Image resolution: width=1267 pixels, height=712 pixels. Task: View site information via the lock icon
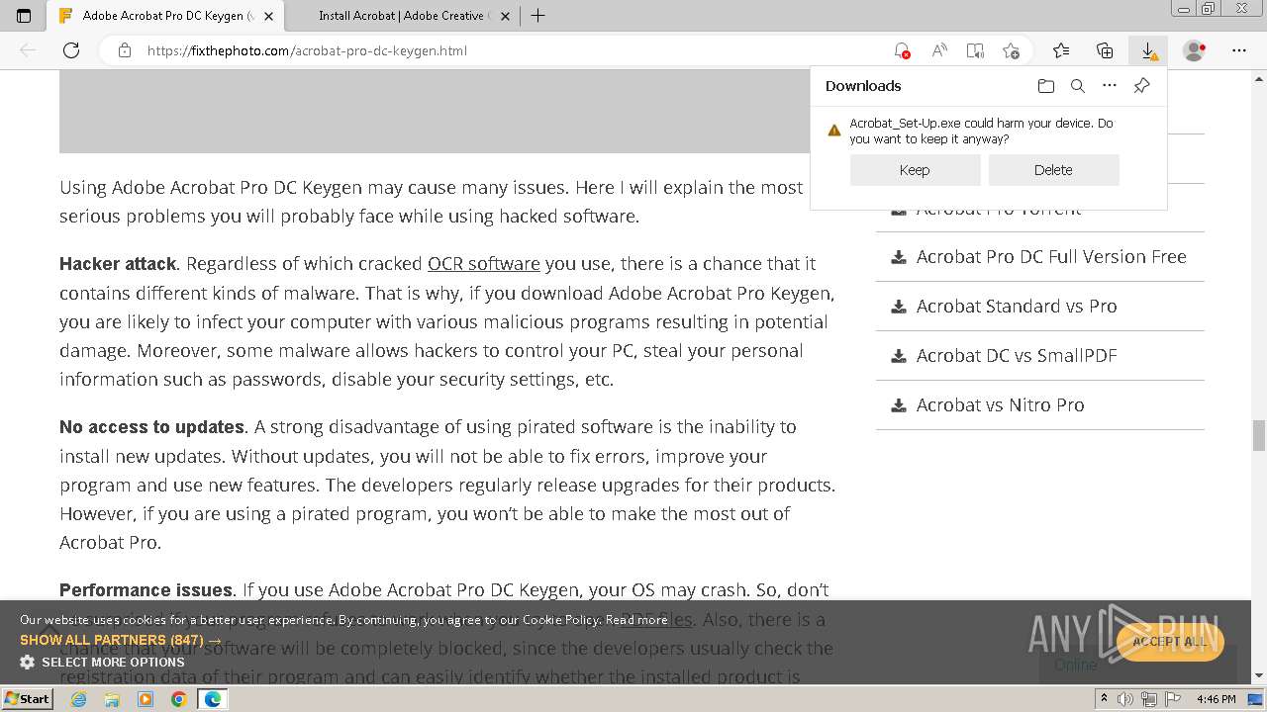(125, 50)
